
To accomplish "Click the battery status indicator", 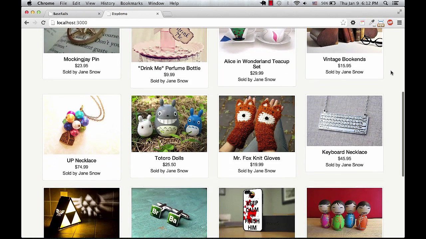I will pos(329,3).
